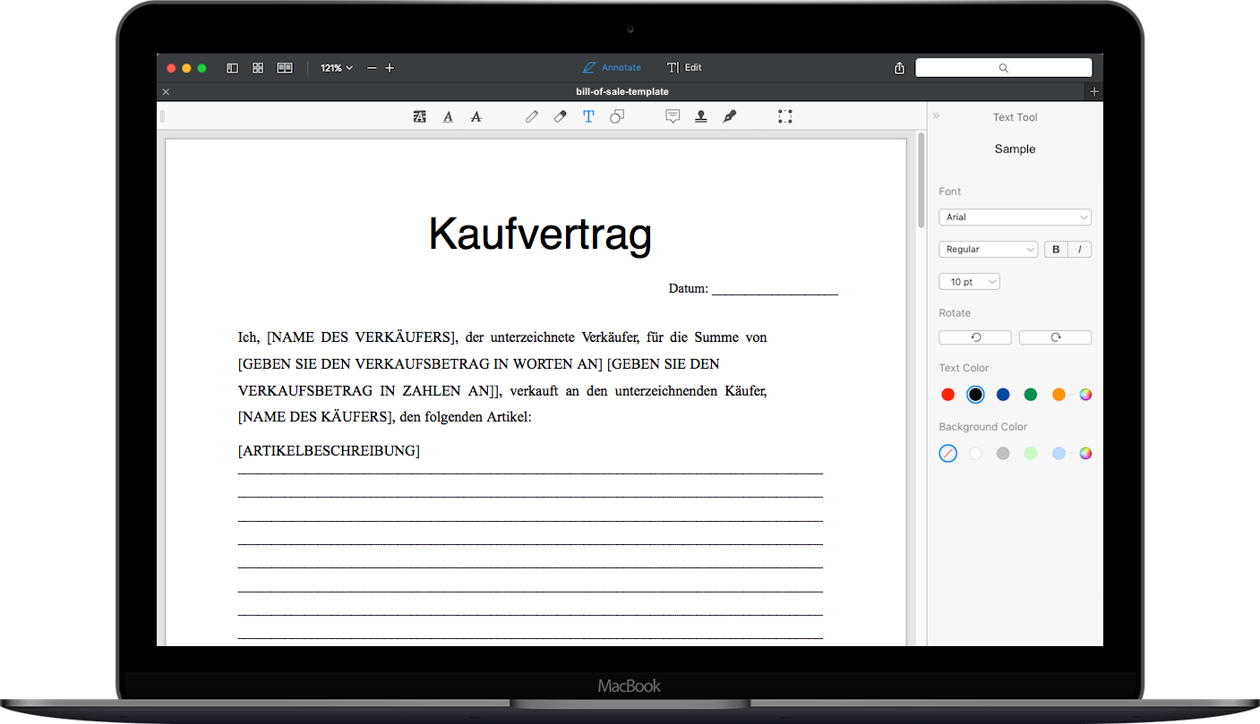The height and width of the screenshot is (724, 1260).
Task: Select the Underline text tool
Action: click(448, 116)
